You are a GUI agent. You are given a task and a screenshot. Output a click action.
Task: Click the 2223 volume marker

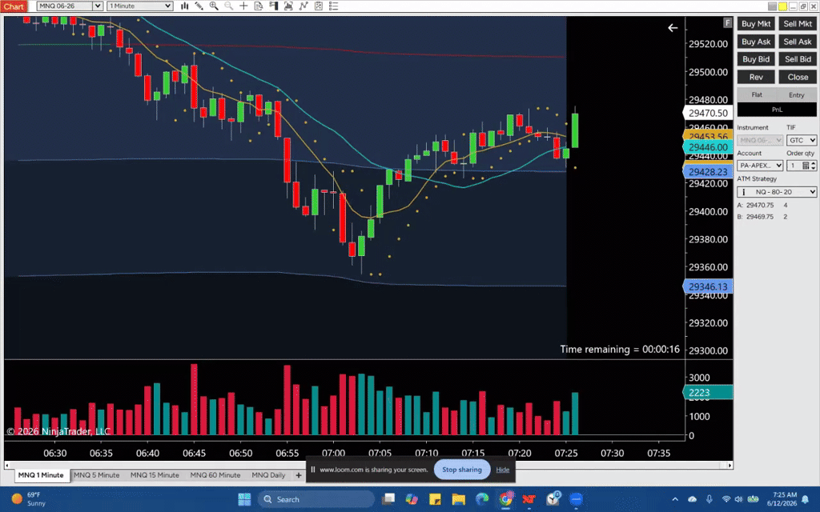point(708,392)
